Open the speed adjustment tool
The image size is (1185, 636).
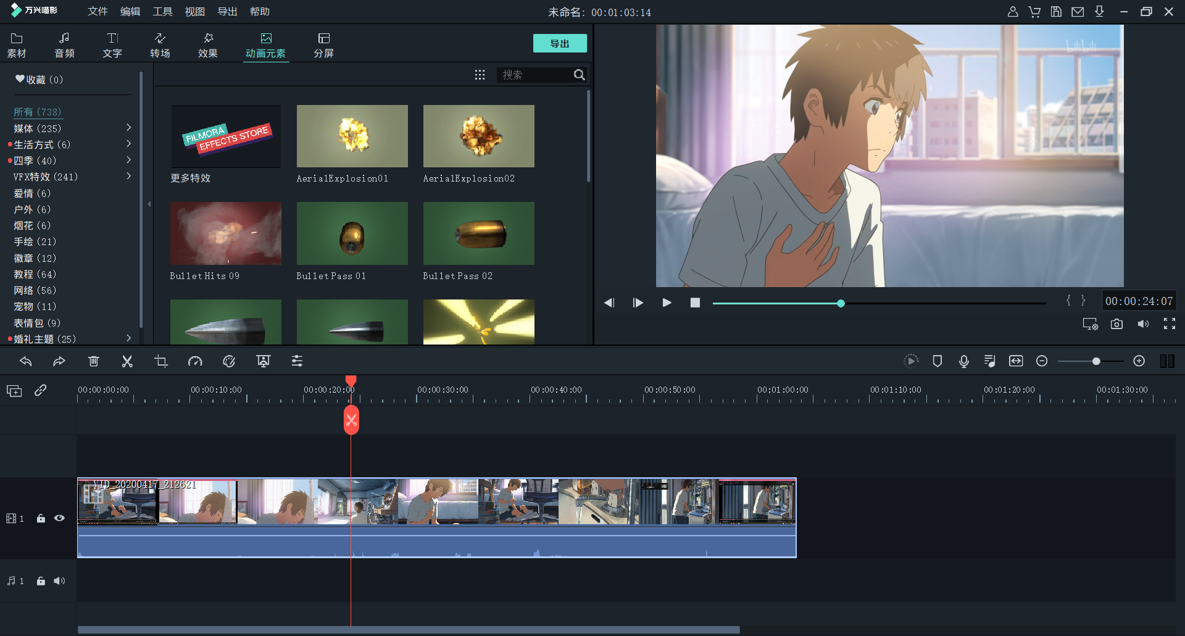click(x=195, y=361)
